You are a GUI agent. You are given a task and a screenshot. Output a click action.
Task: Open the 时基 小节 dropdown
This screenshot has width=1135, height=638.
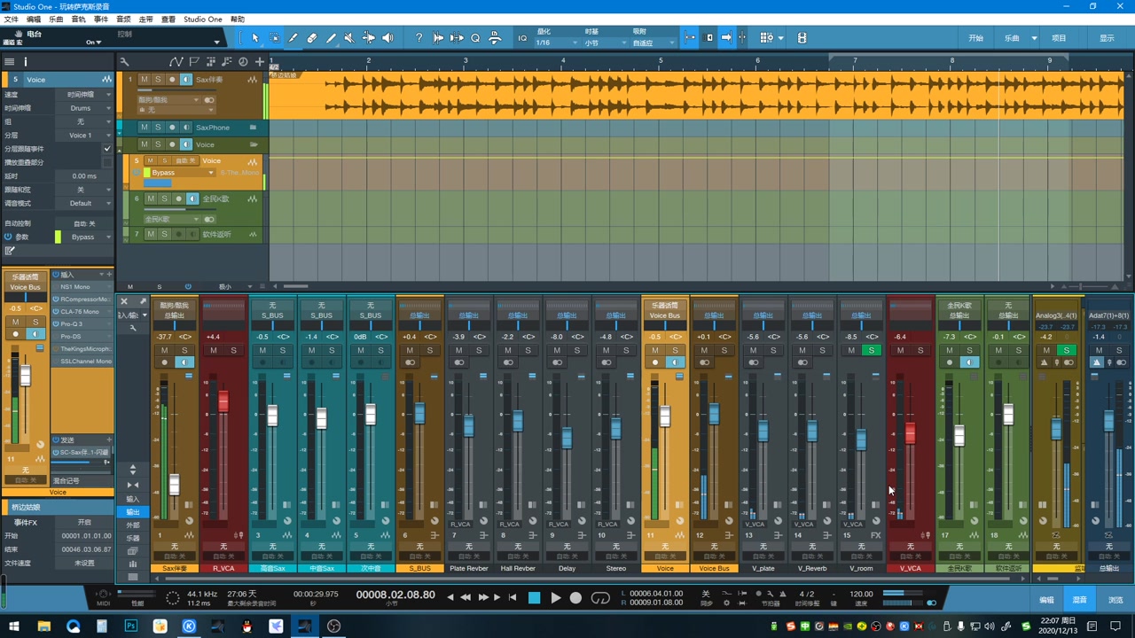pyautogui.click(x=604, y=43)
